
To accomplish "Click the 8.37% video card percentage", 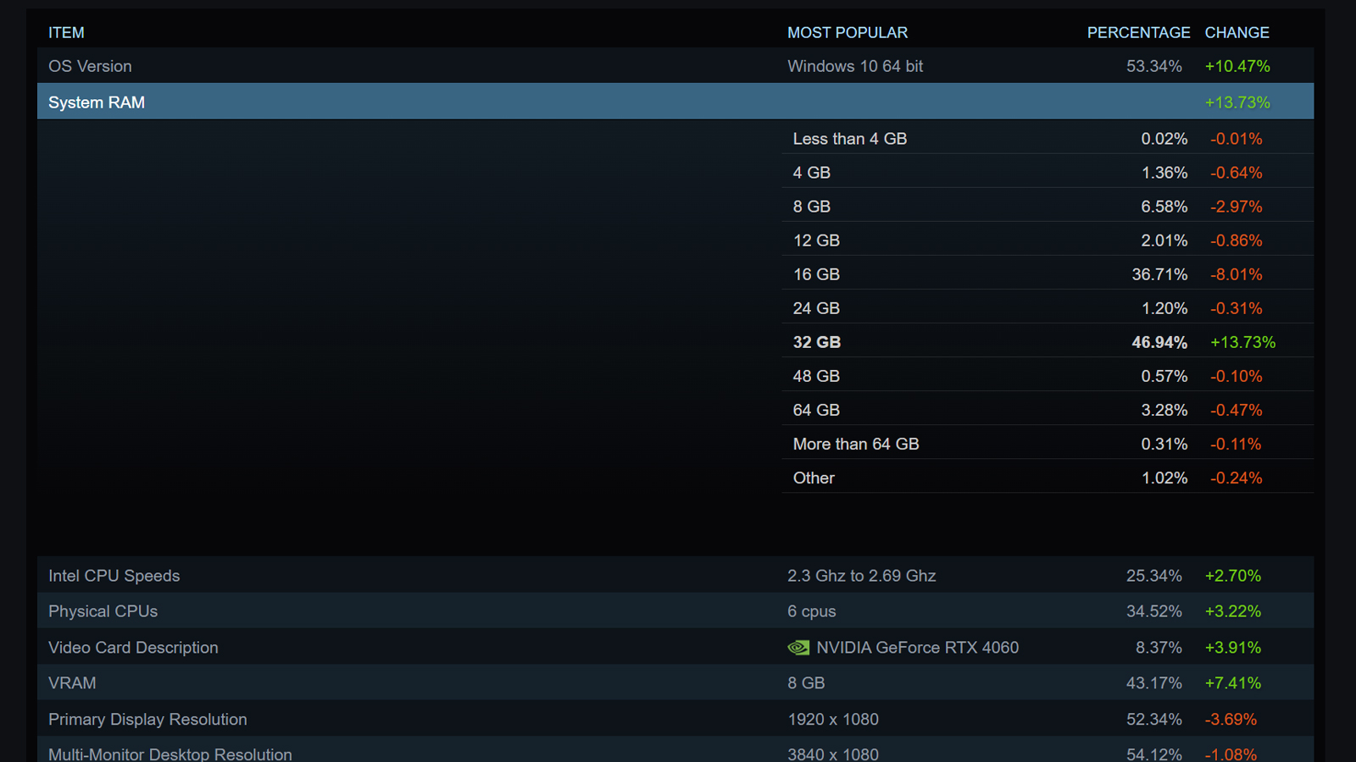I will coord(1159,648).
